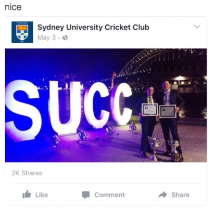This screenshot has width=213, height=208.
Task: Click the speech bubble Comment icon
Action: tap(86, 195)
